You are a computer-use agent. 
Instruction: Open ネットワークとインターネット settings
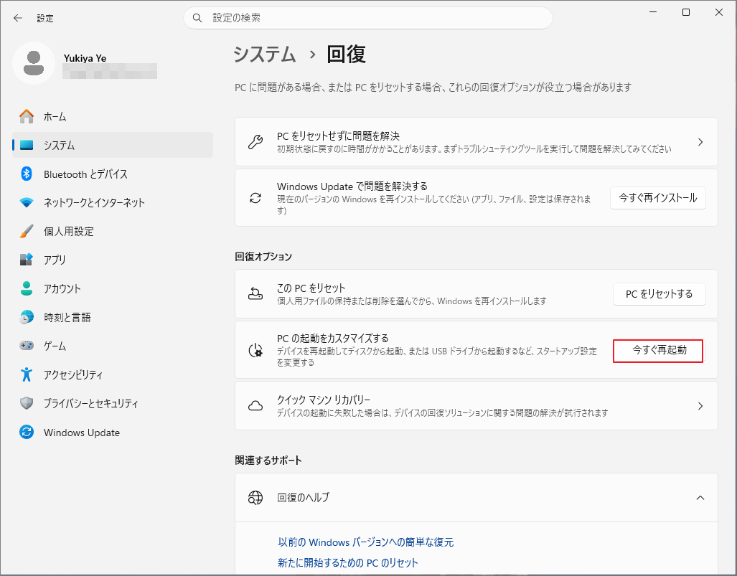113,202
